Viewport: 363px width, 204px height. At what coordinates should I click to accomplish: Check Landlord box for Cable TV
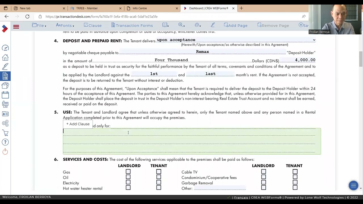point(263,171)
